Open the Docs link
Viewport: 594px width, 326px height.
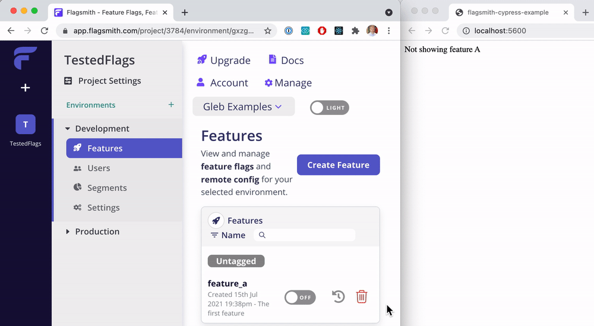pyautogui.click(x=286, y=60)
